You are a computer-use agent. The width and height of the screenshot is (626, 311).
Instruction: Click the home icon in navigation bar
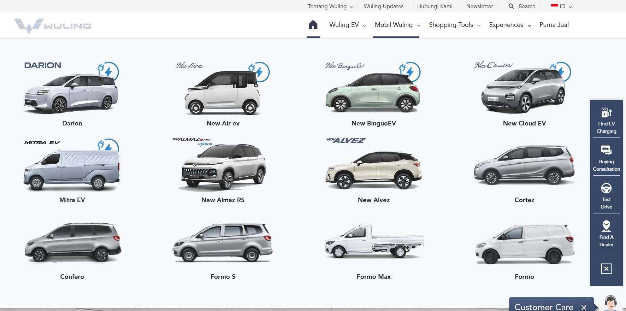313,25
